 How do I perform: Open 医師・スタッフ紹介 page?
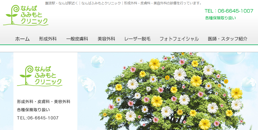click(228, 39)
